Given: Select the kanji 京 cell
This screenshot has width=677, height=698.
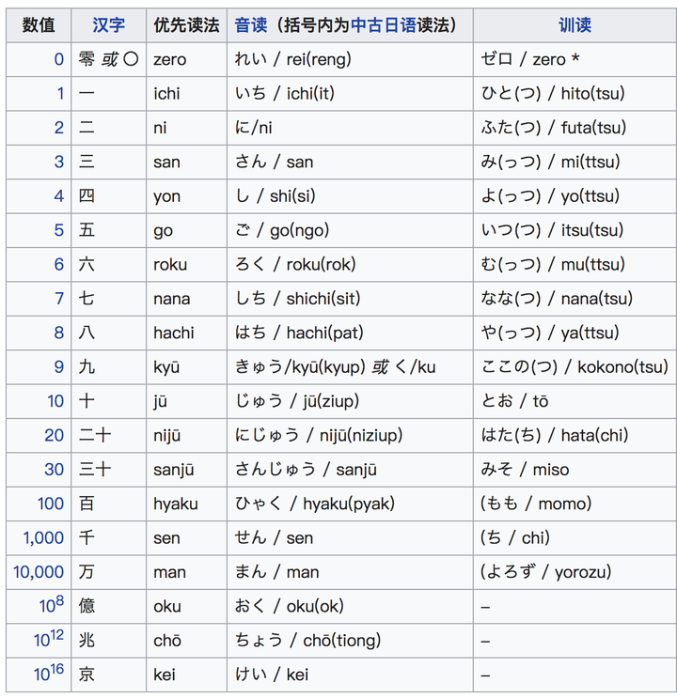Looking at the screenshot, I should pyautogui.click(x=109, y=675).
